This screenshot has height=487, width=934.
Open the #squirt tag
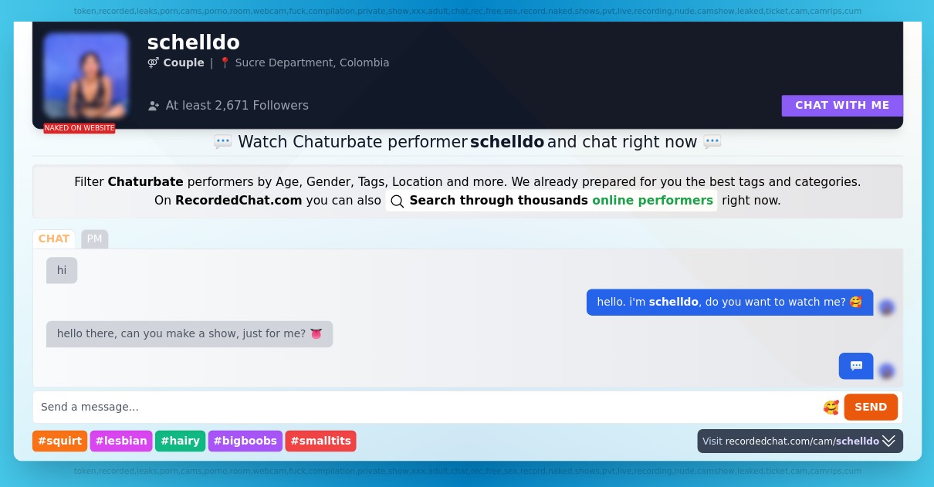[x=60, y=441]
